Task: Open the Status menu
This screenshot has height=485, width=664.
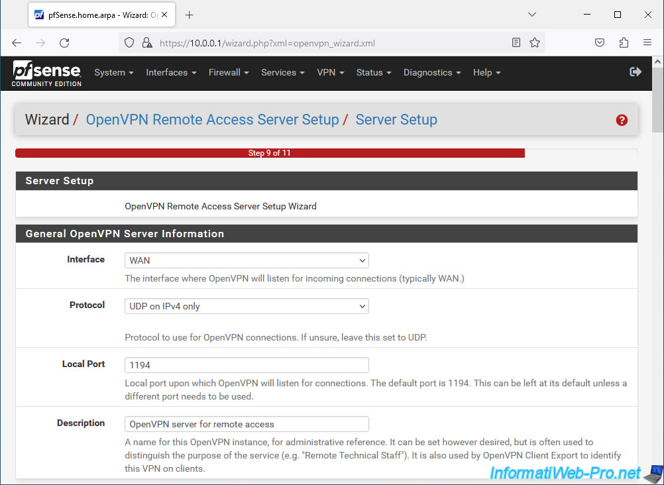Action: (374, 72)
